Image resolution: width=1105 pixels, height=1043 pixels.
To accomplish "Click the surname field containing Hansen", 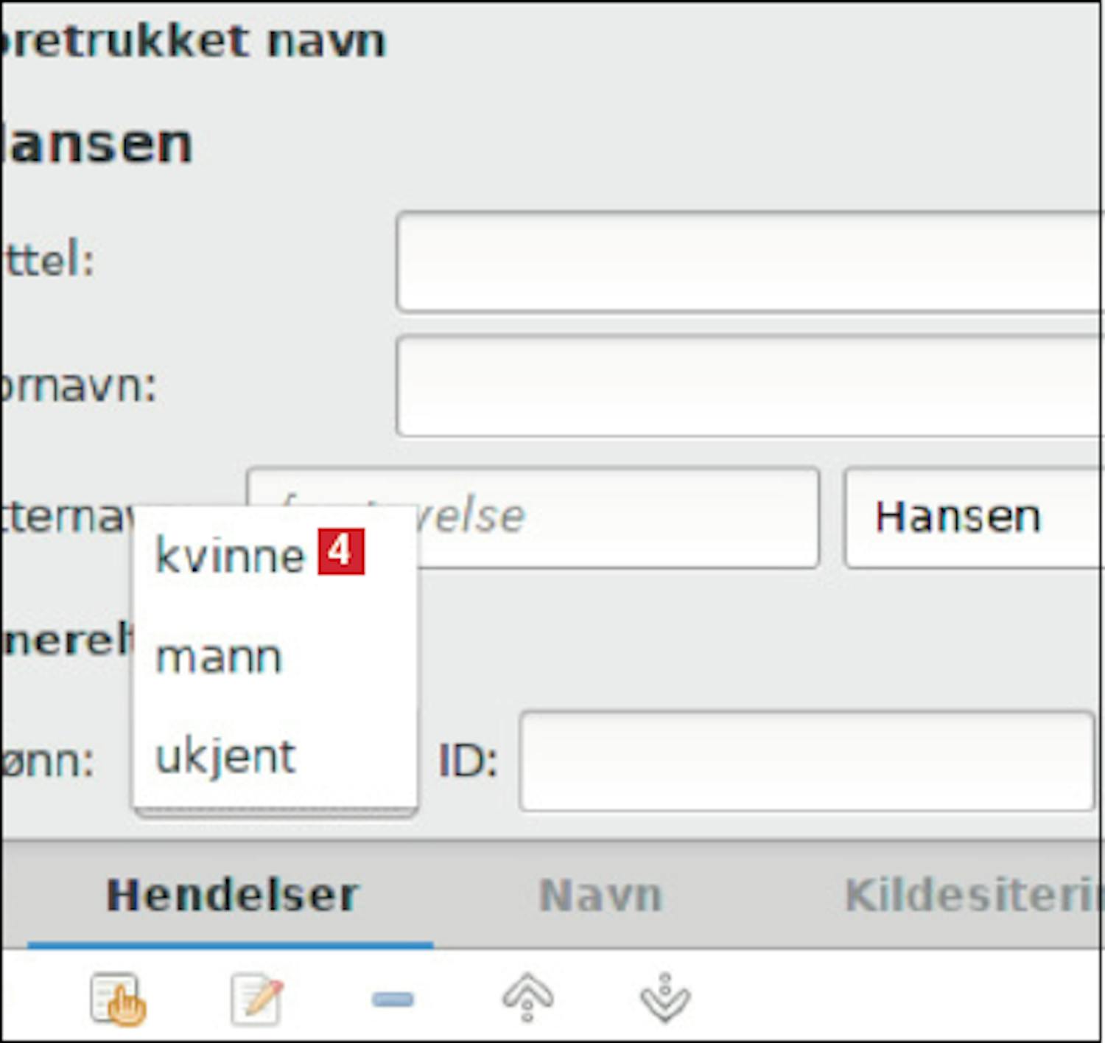I will point(972,517).
